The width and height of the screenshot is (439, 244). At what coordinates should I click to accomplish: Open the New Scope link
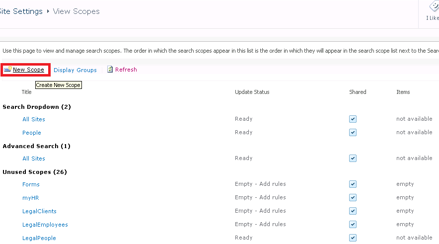tap(28, 70)
